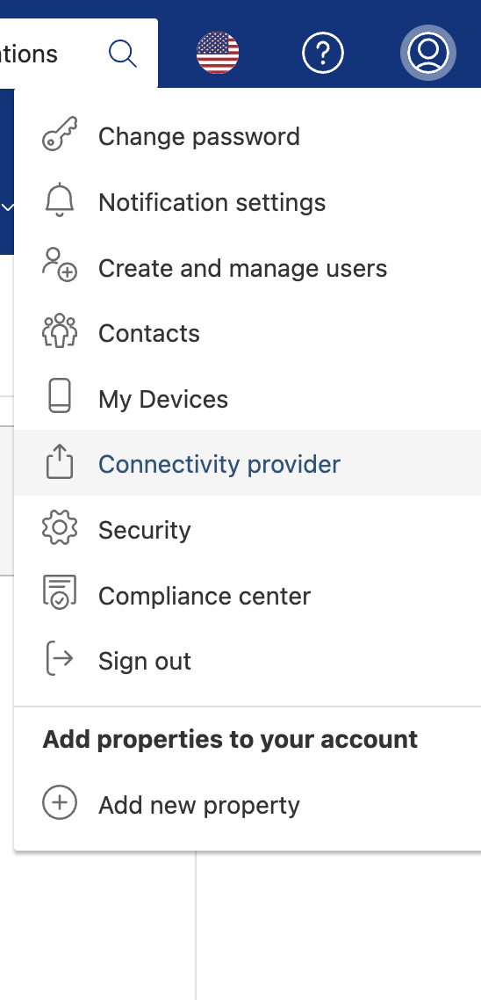Click the sign out arrow icon
Image resolution: width=481 pixels, height=1000 pixels.
60,659
